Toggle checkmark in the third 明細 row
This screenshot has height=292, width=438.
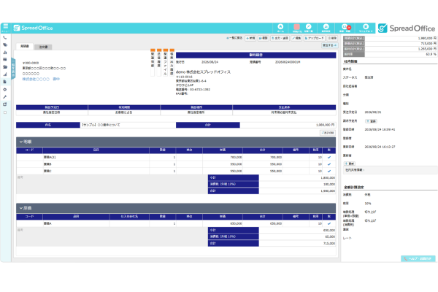coord(329,171)
